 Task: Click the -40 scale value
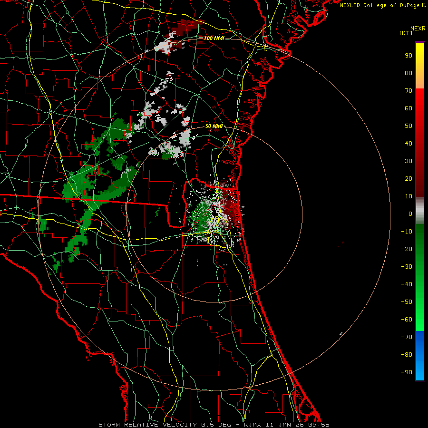pos(407,284)
